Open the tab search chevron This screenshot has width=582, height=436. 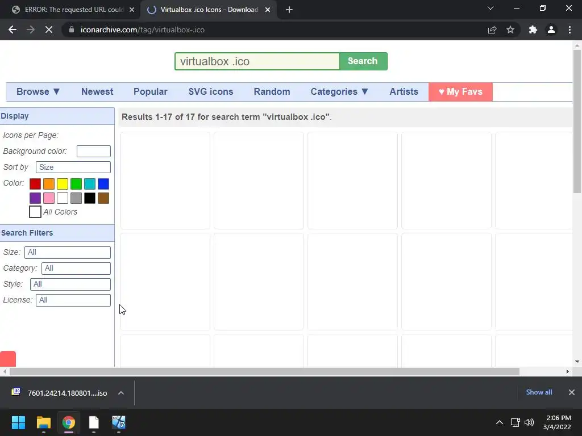point(490,8)
